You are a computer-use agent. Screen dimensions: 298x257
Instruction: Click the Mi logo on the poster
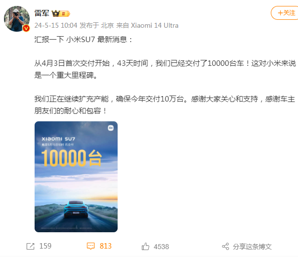[x=111, y=128]
